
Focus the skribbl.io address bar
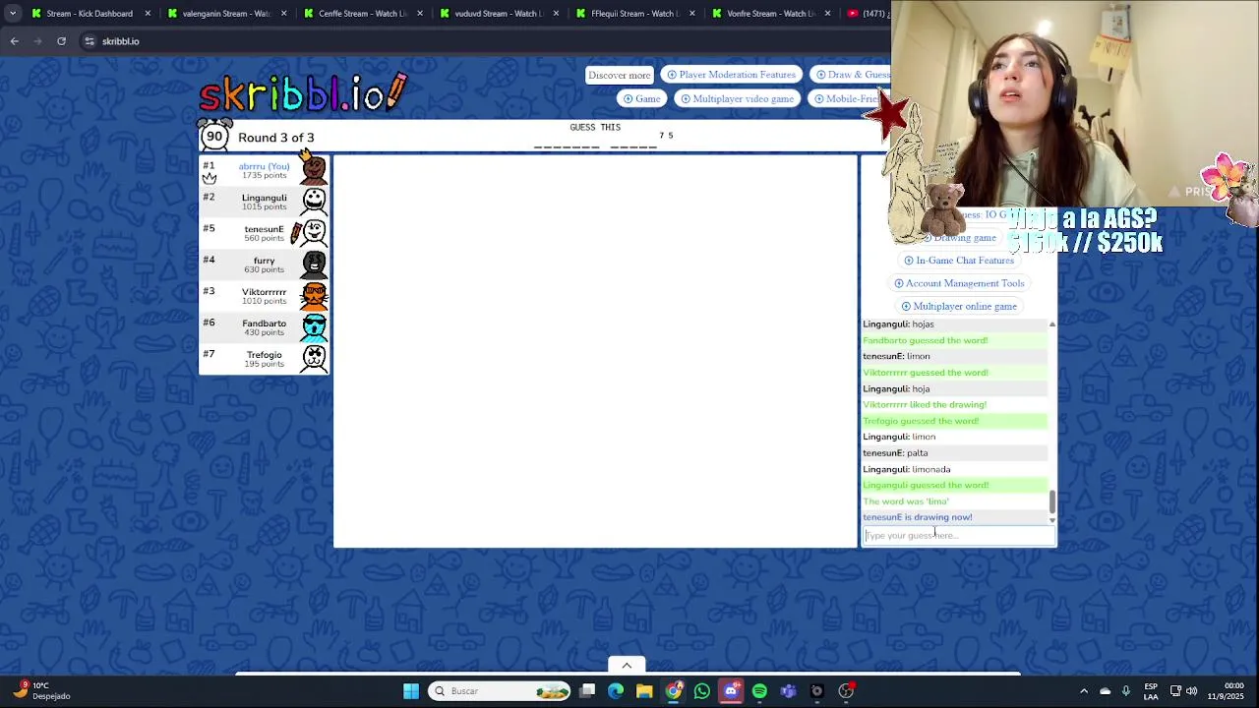[x=482, y=41]
